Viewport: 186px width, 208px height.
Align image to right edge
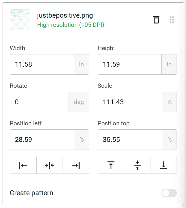(x=76, y=165)
